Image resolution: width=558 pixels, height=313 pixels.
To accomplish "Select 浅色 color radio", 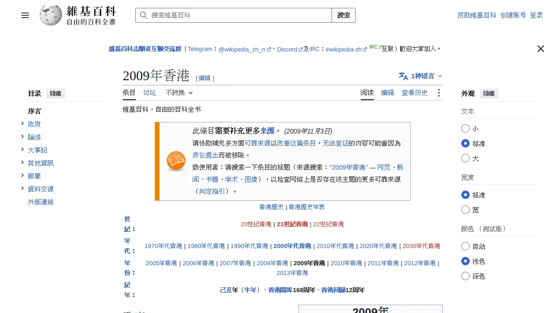I will click(465, 262).
